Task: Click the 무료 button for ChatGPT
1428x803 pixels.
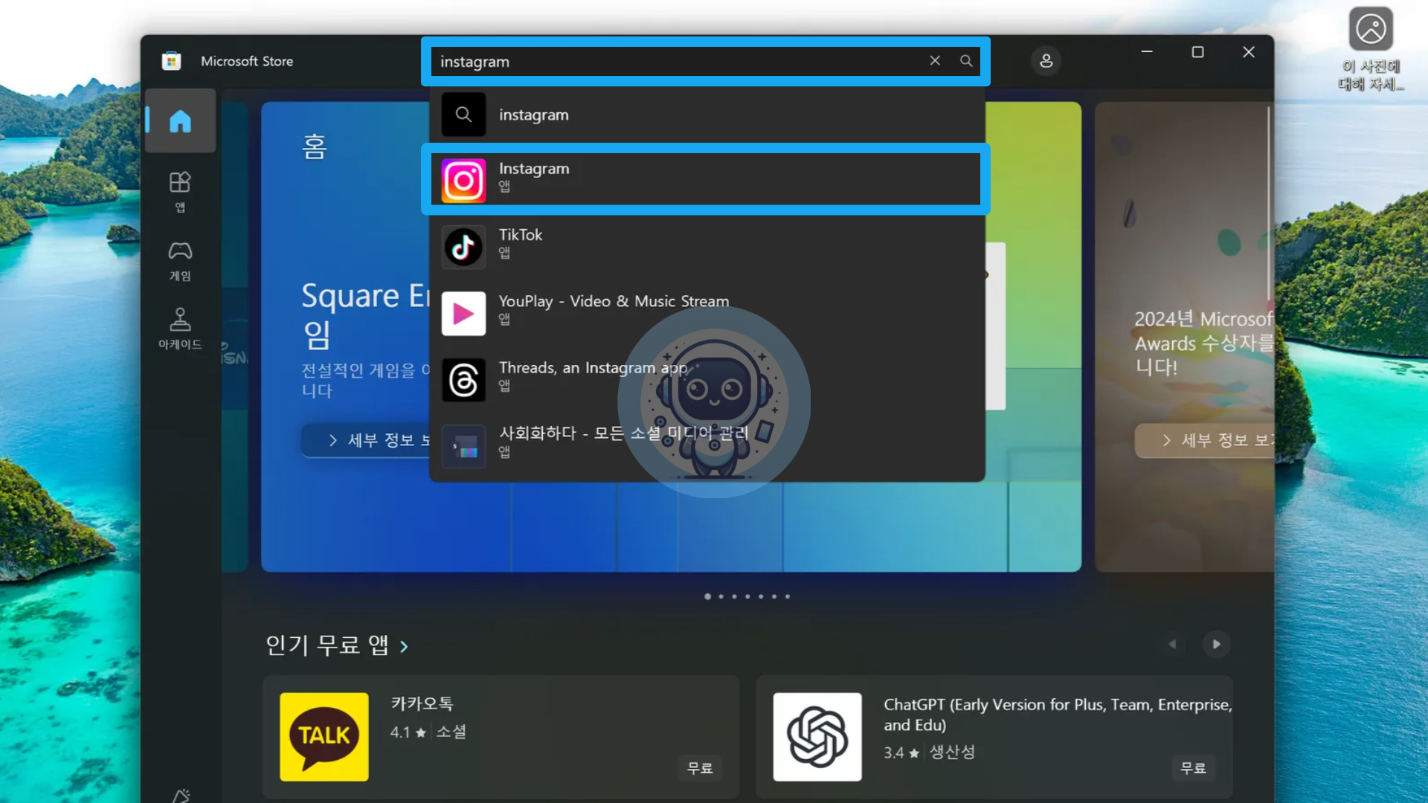Action: coord(1193,767)
